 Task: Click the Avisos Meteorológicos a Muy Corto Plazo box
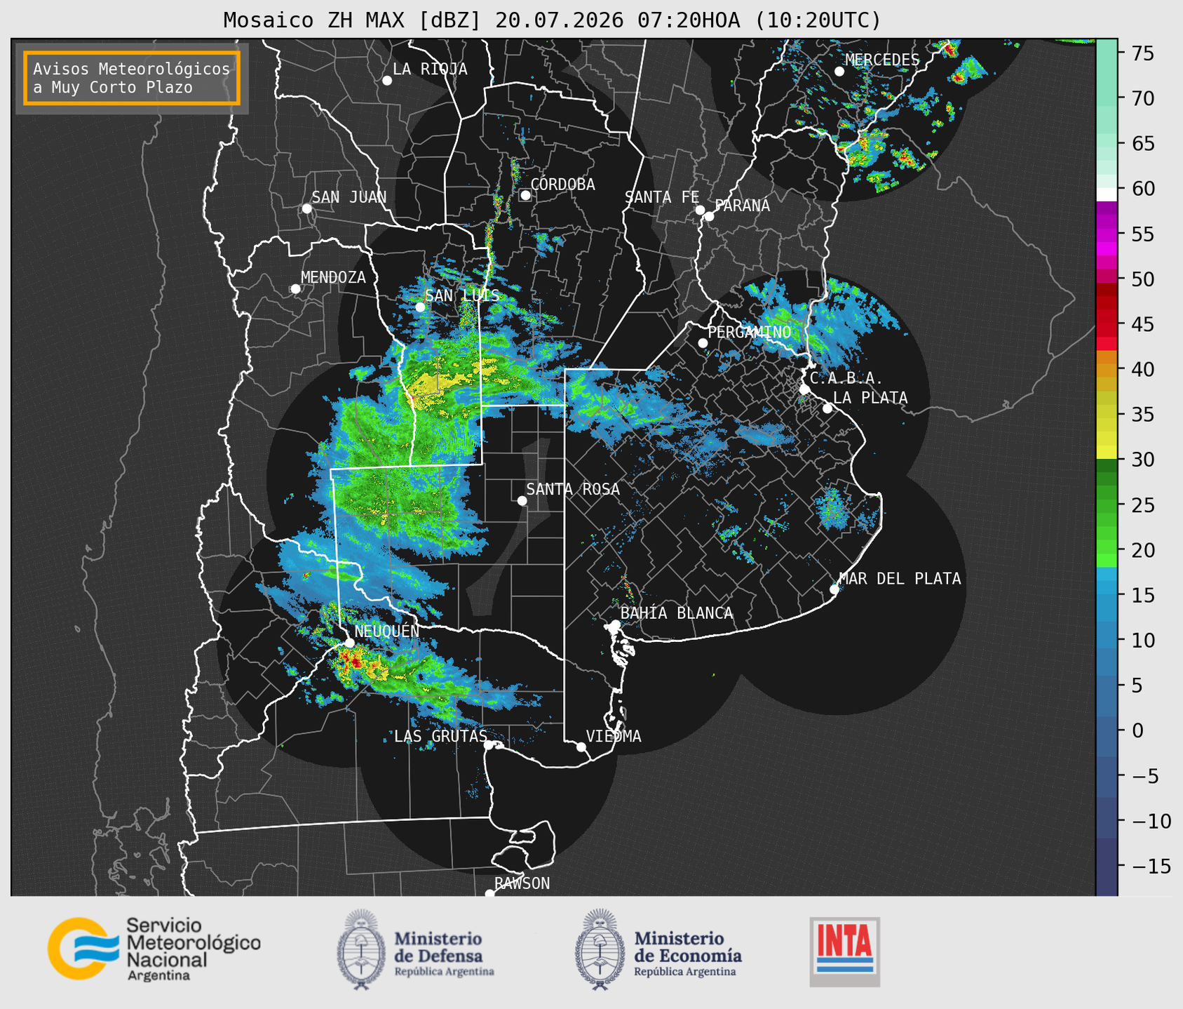coord(132,78)
